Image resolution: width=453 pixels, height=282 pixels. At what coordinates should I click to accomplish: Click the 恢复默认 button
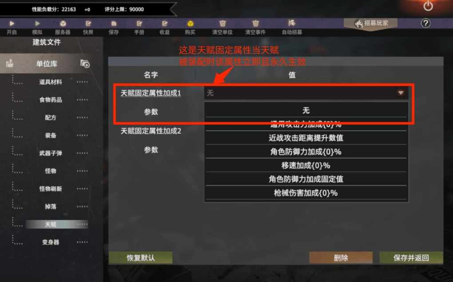click(140, 258)
